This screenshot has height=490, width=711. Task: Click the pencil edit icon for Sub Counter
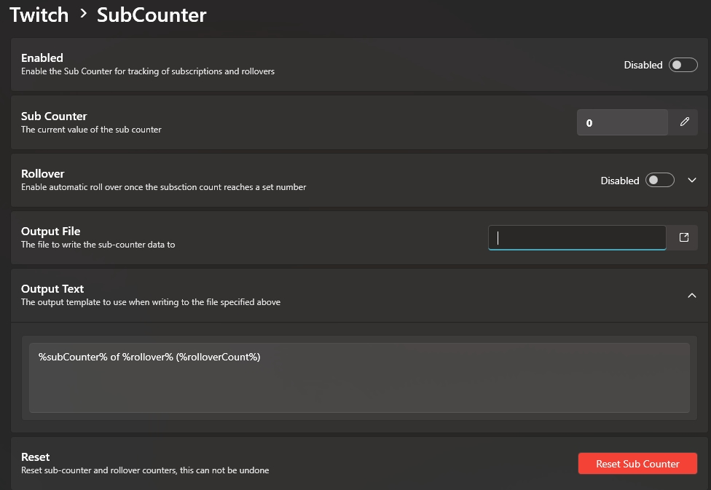pyautogui.click(x=684, y=122)
